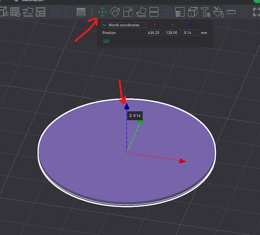This screenshot has height=235, width=260.
Task: Select the Text shape tool
Action: pyautogui.click(x=205, y=12)
